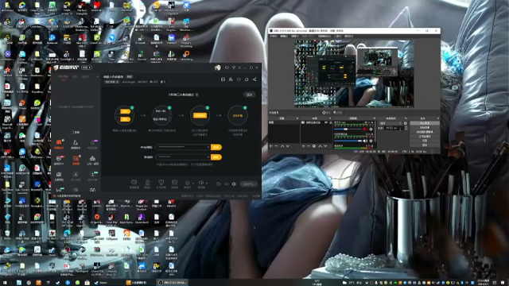Image resolution: width=509 pixels, height=286 pixels.
Task: Click Start Streaming in OBS controls
Action: (x=425, y=123)
